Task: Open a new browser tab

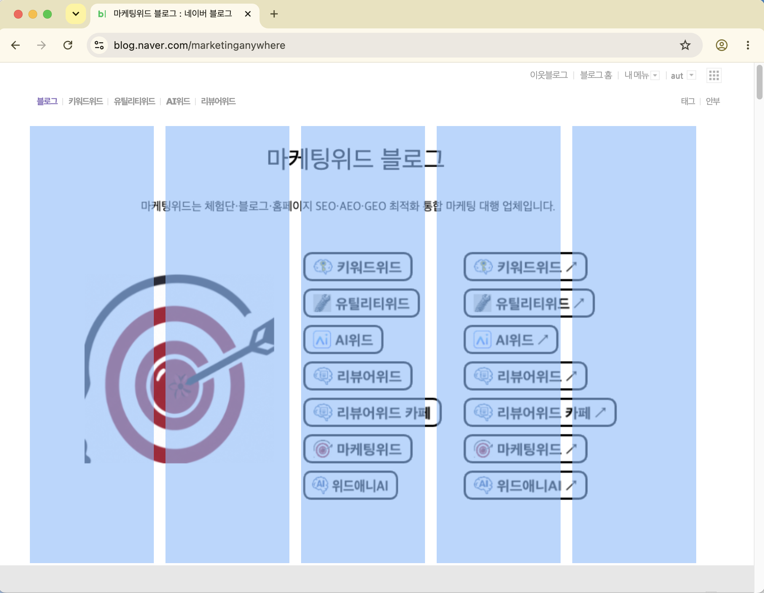Action: click(x=274, y=14)
